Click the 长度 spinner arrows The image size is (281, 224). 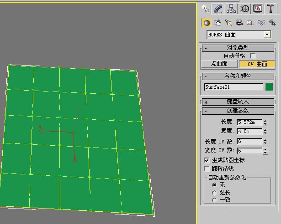265,122
